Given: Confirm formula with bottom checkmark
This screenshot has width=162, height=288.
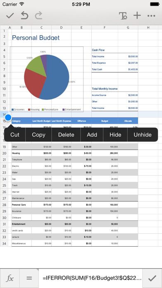Looking at the screenshot, I should click(152, 278).
